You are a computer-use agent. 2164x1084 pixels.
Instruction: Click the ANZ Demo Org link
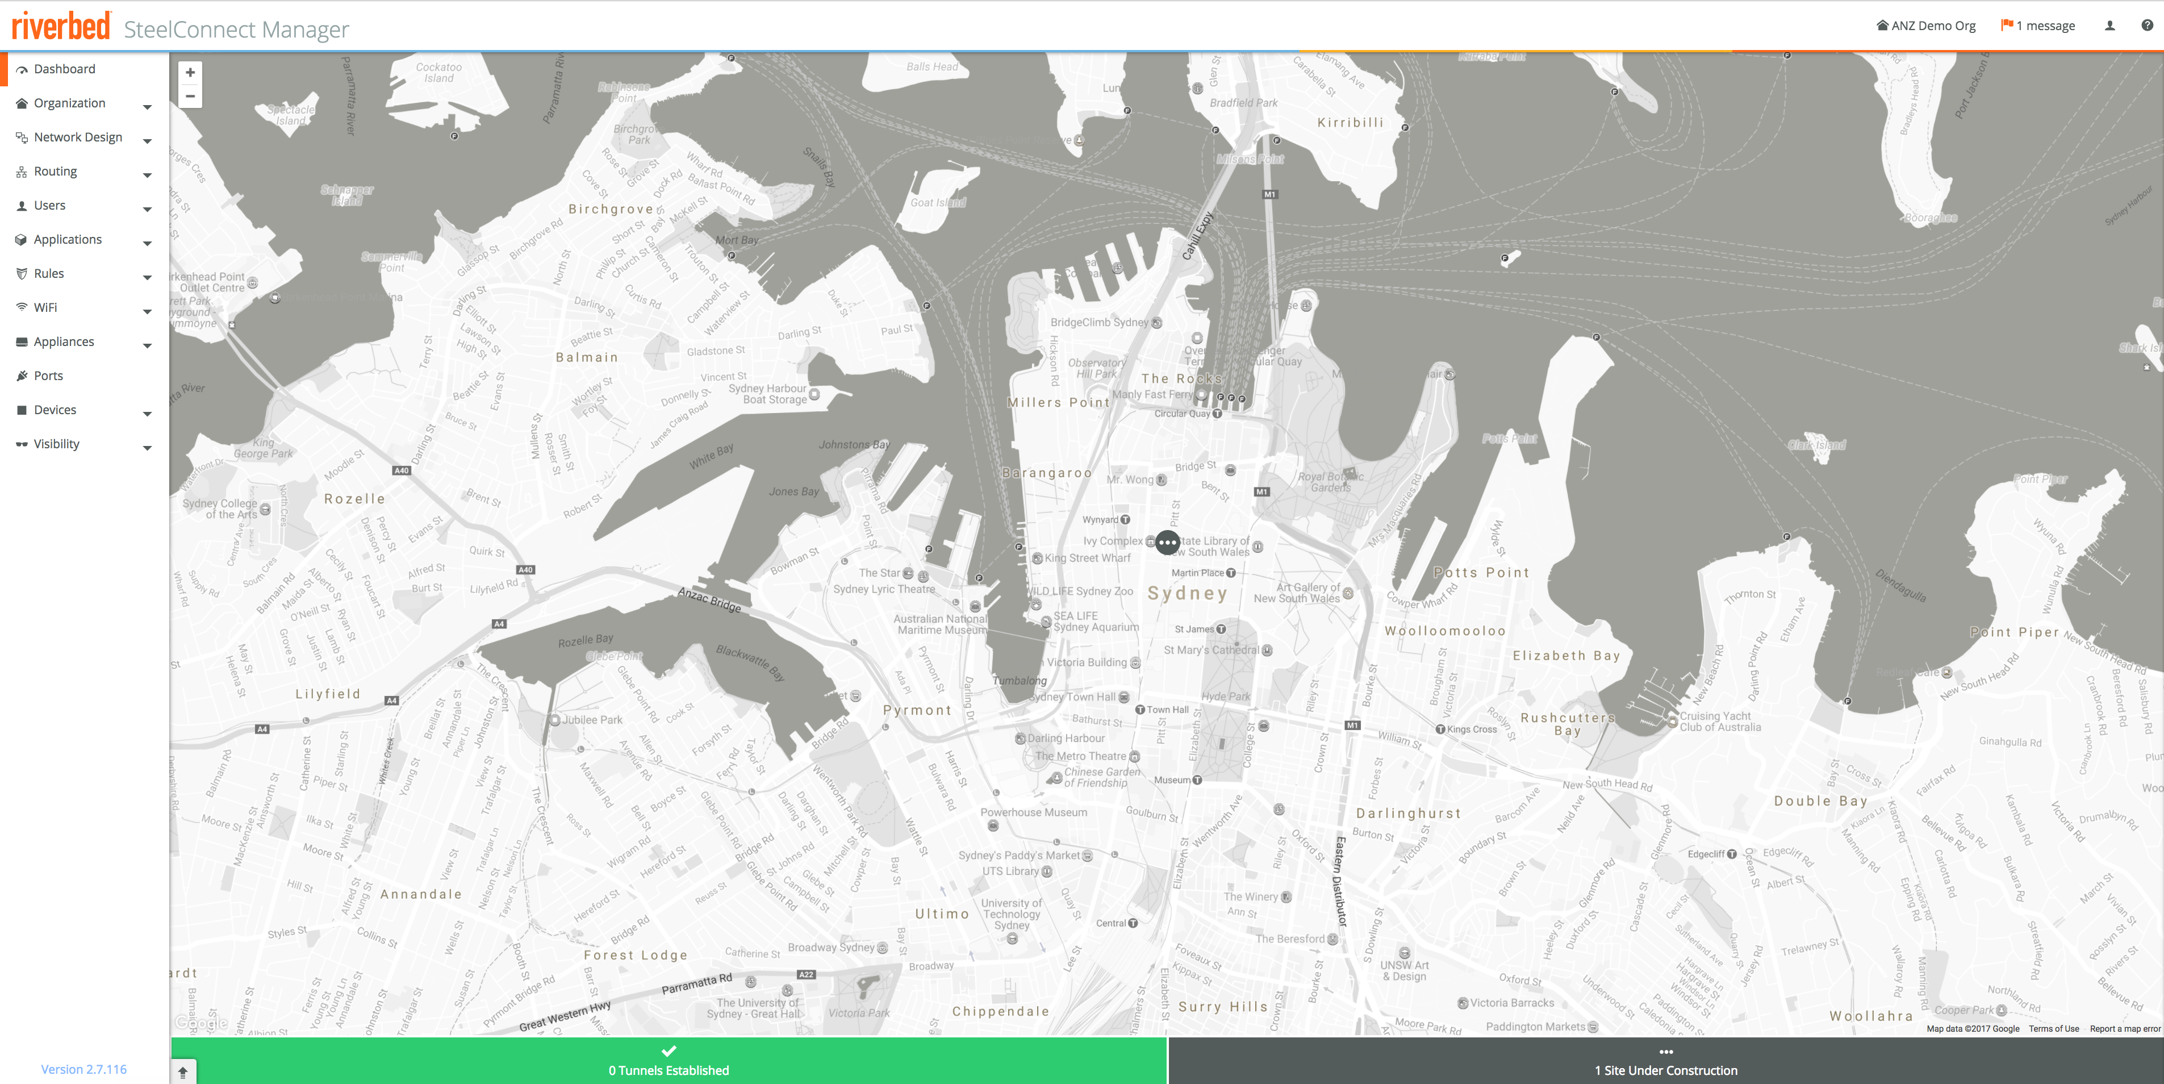[x=1926, y=26]
